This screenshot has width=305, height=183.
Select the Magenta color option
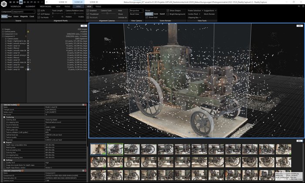(25, 16)
